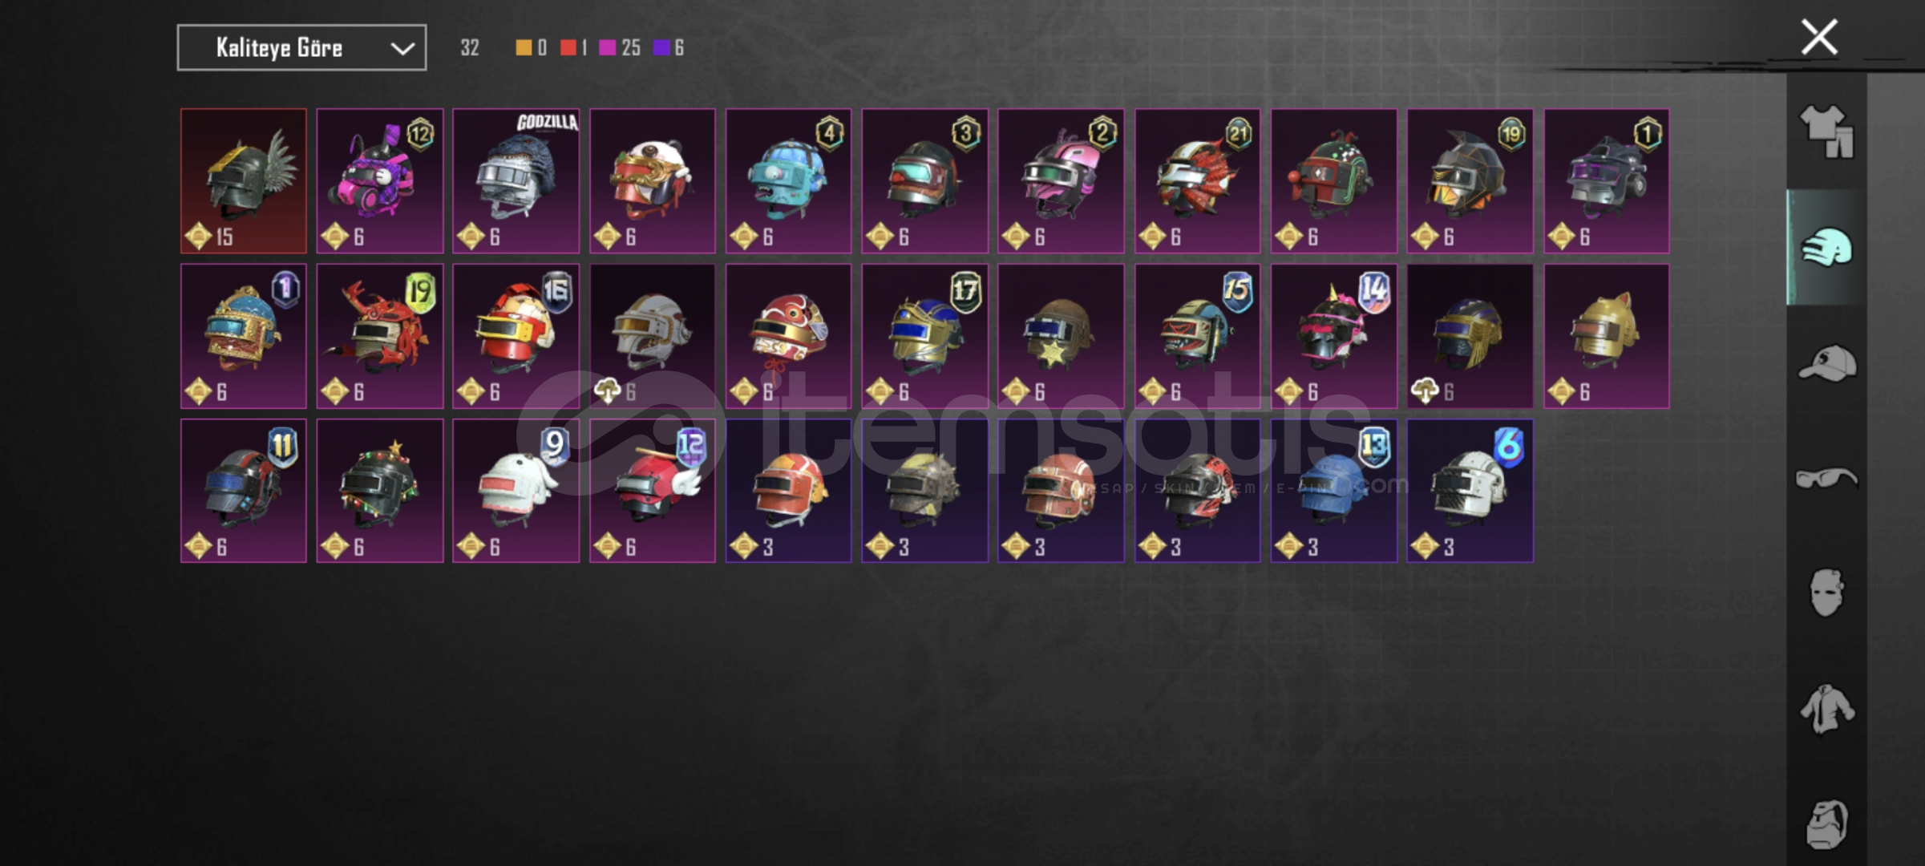This screenshot has height=866, width=1925.
Task: Select the panda helmet skin
Action: click(652, 181)
